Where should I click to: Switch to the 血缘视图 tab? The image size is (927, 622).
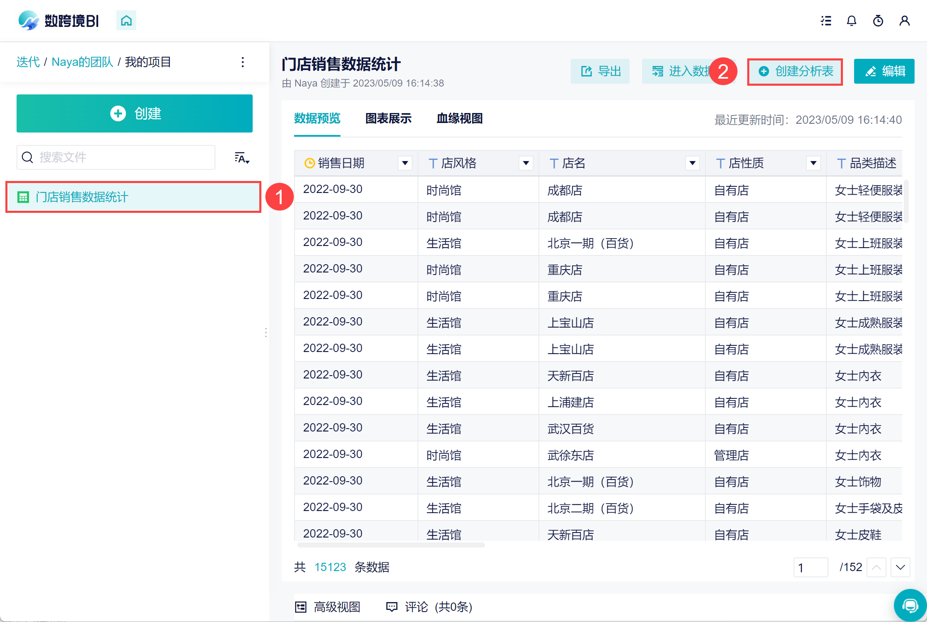[459, 118]
